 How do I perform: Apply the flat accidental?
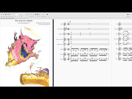pos(41,16)
